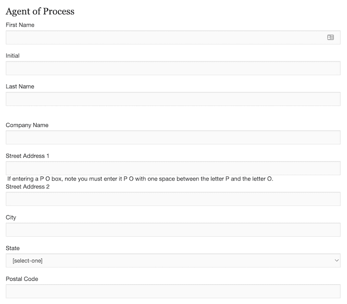Click the First Name label text
Image resolution: width=347 pixels, height=304 pixels.
20,25
